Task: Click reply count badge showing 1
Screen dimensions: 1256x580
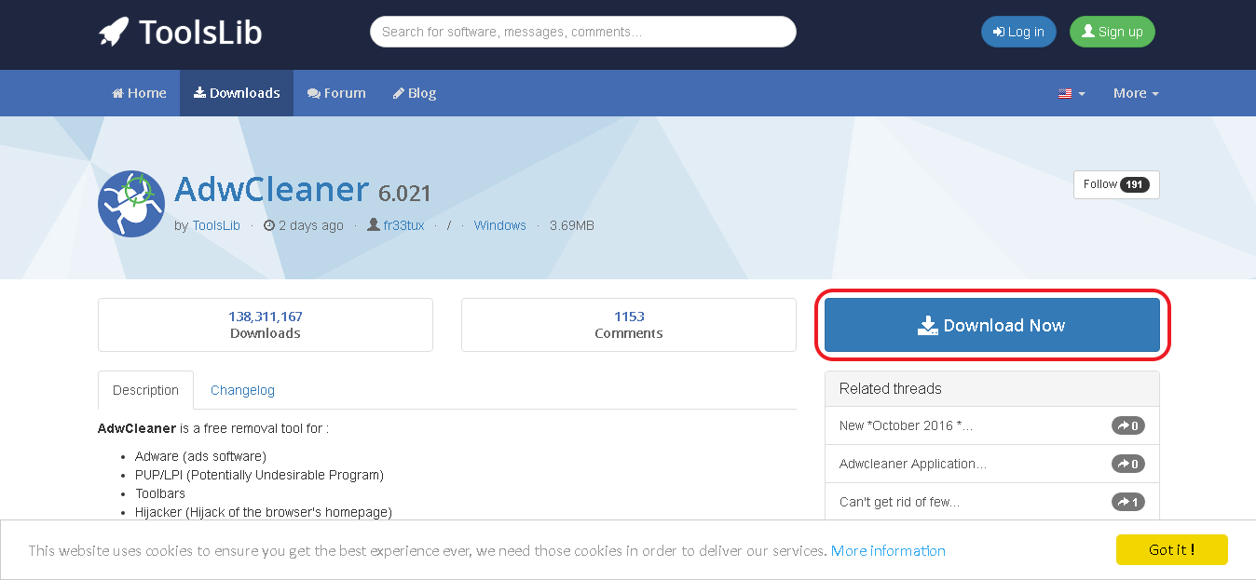Action: [1128, 502]
